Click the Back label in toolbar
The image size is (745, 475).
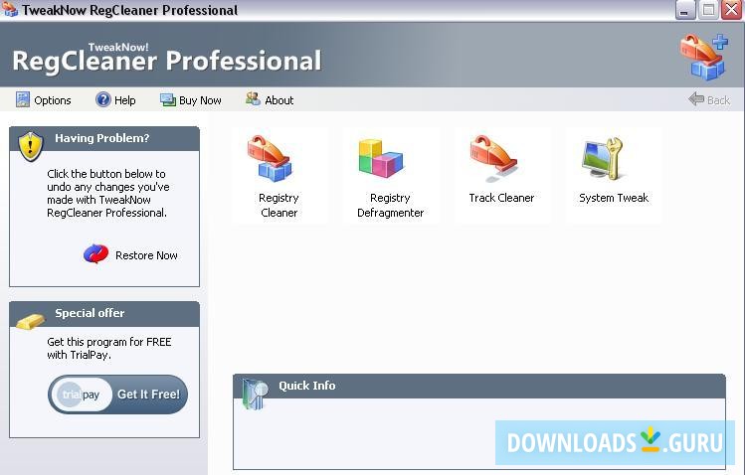click(x=718, y=100)
